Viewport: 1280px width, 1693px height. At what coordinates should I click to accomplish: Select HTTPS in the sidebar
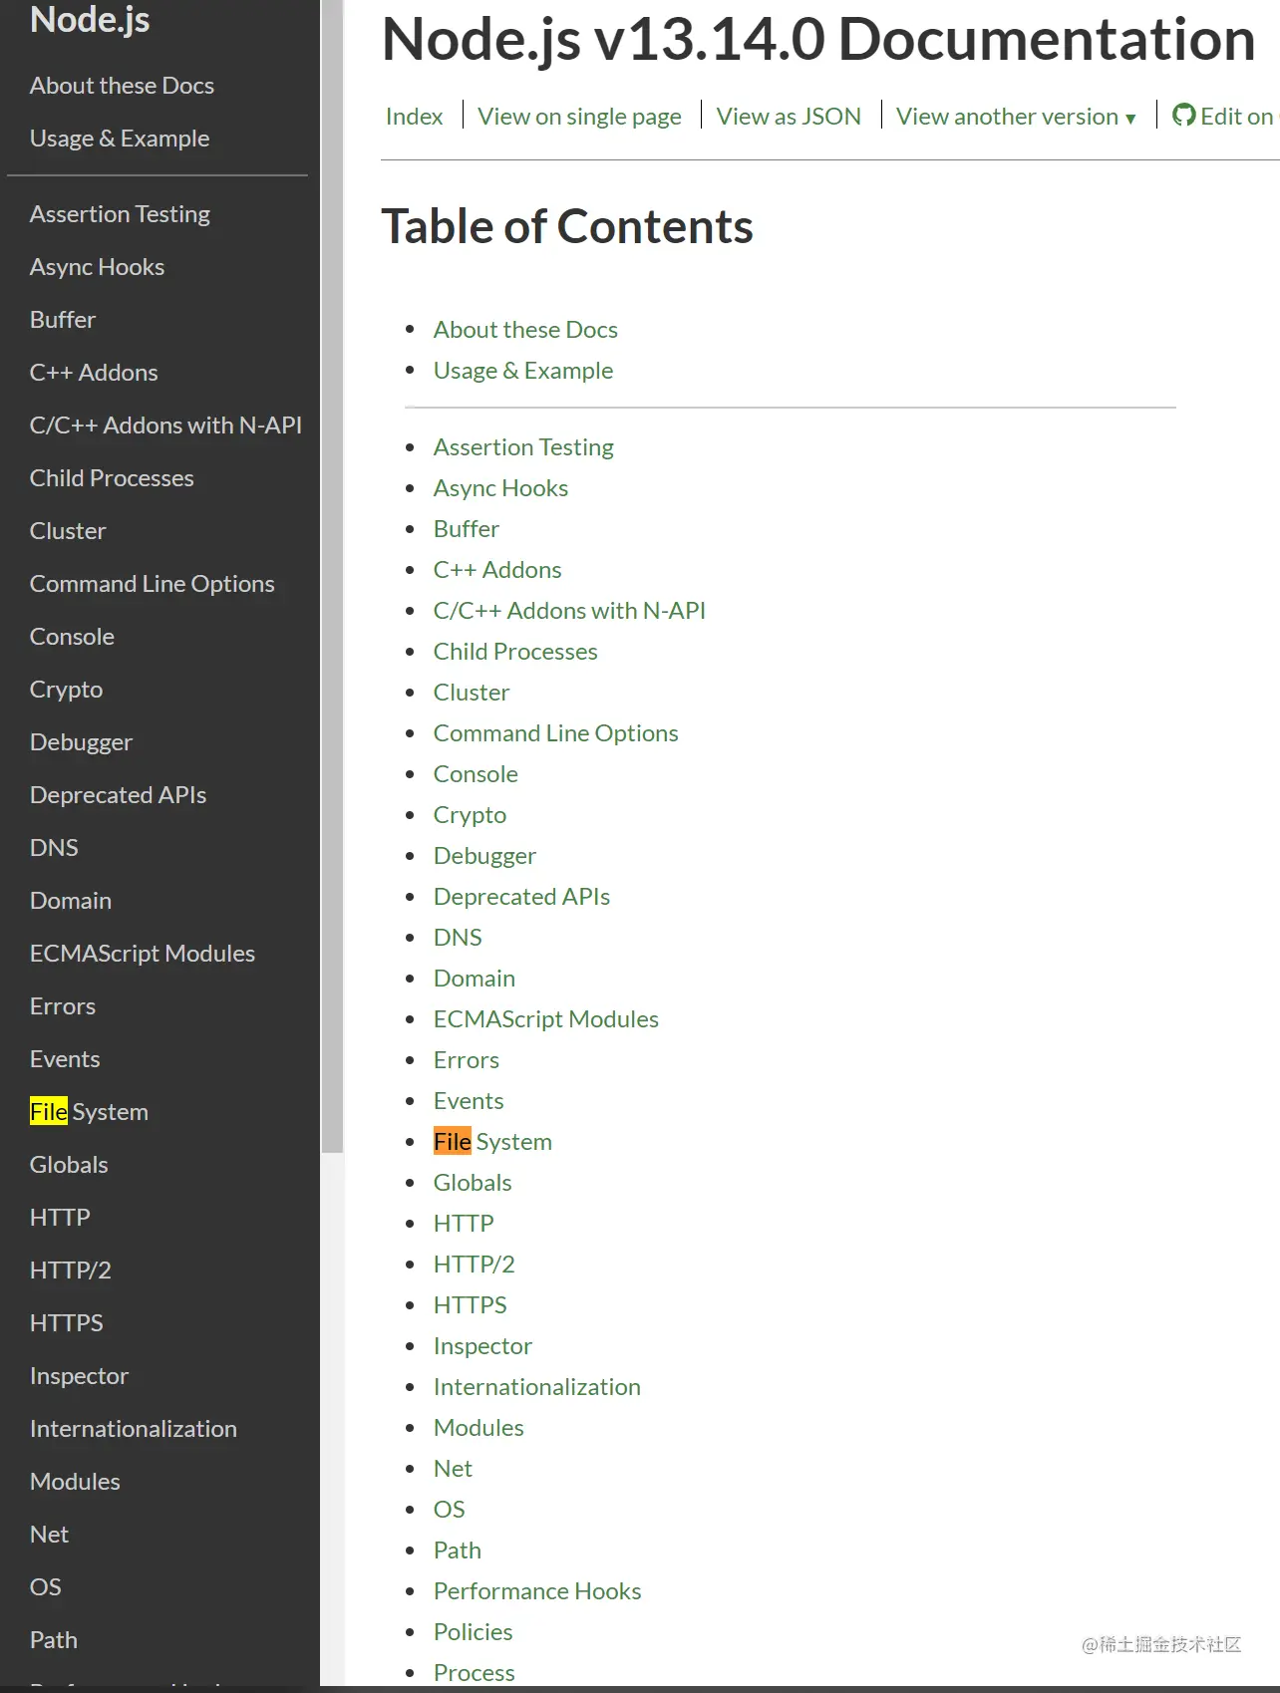[67, 1323]
